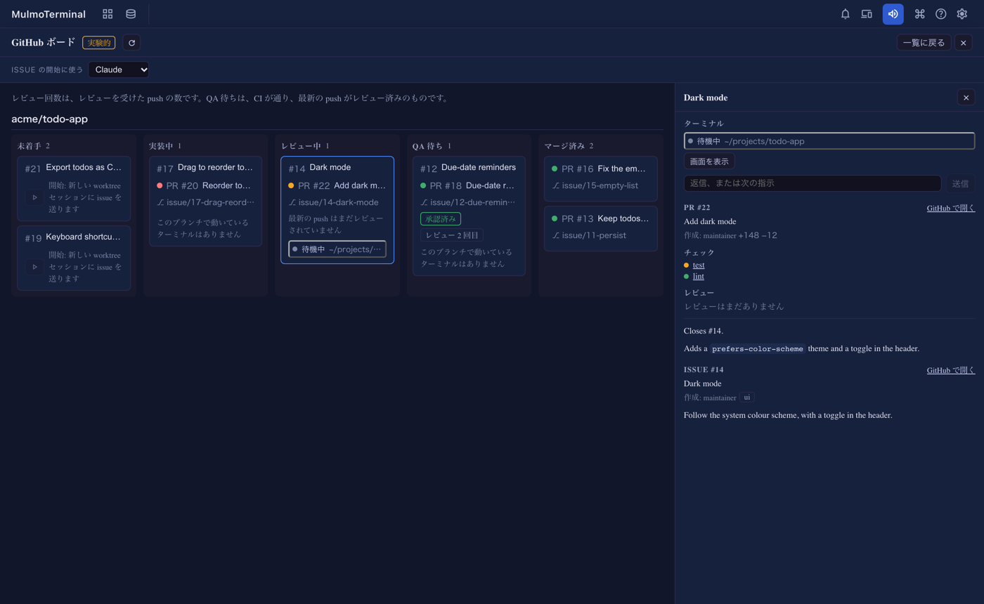Click PR #20 Reorder row
This screenshot has width=984, height=604.
[x=205, y=185]
